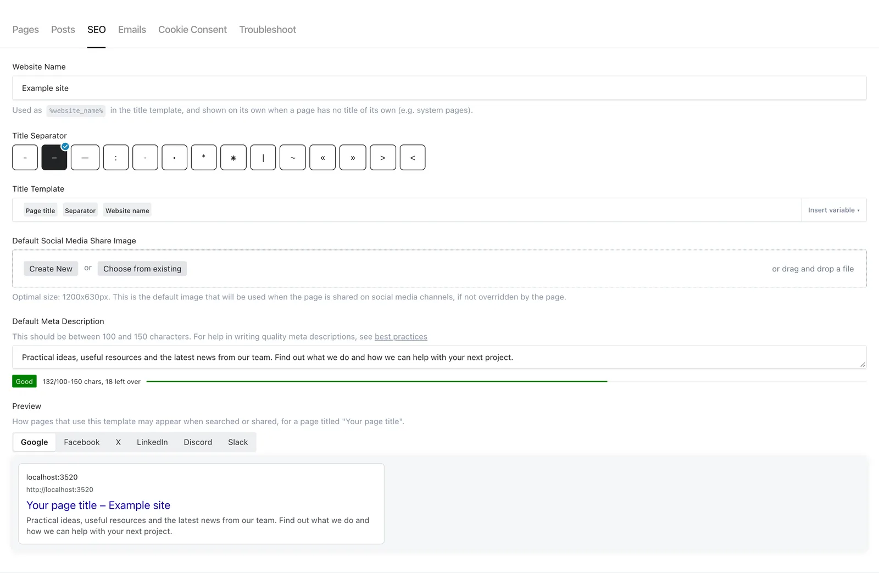Screen dimensions: 879x573
Task: Pick the small middle dot separator
Action: click(145, 158)
